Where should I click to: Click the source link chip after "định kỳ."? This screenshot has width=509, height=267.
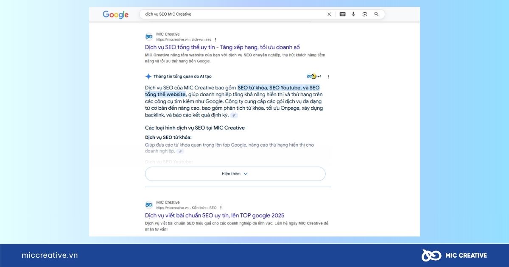(x=234, y=115)
